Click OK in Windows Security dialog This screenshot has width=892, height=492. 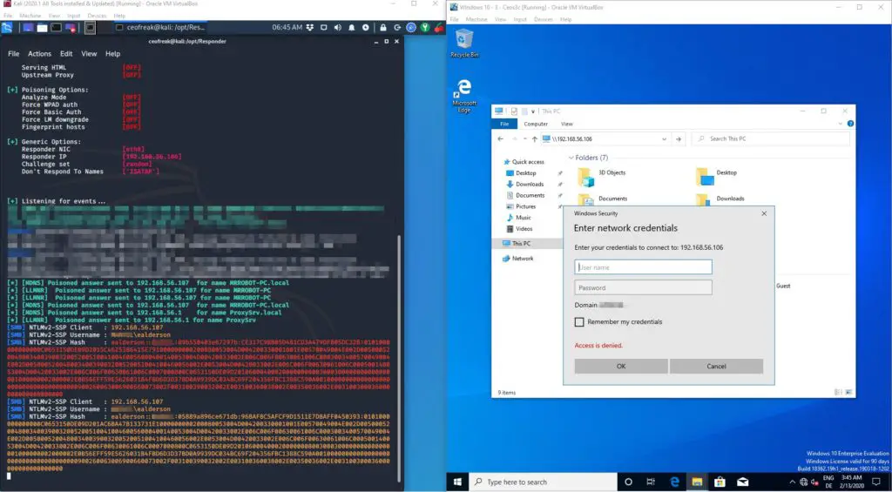pyautogui.click(x=620, y=367)
